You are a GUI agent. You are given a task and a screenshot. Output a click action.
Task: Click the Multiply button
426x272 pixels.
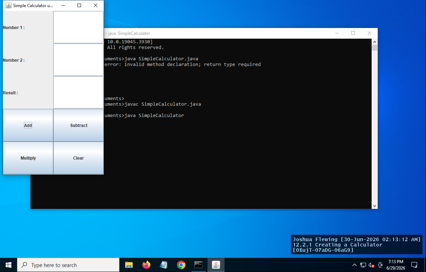(28, 158)
